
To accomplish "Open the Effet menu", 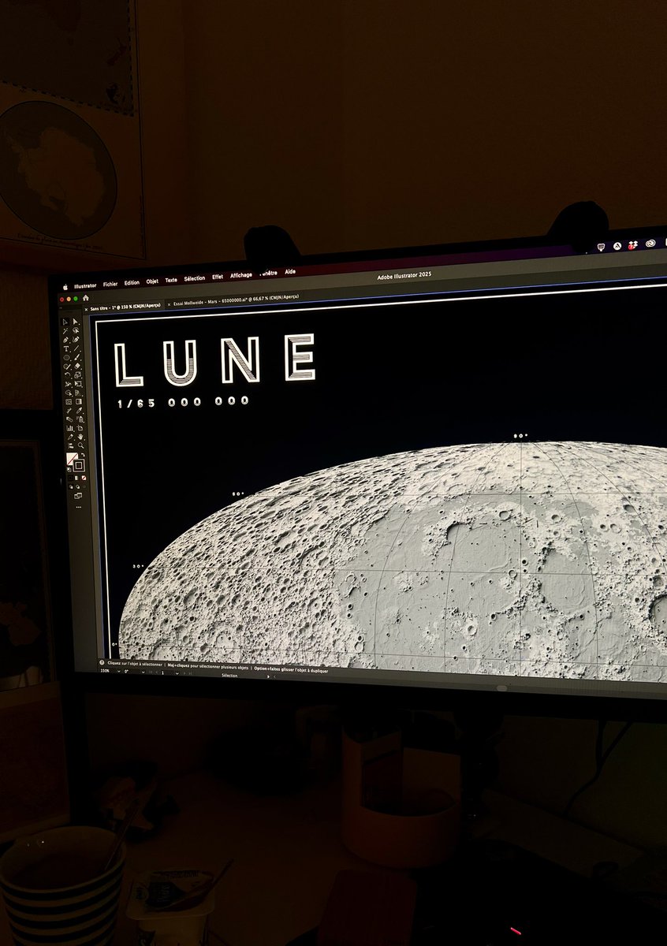I will coord(218,277).
